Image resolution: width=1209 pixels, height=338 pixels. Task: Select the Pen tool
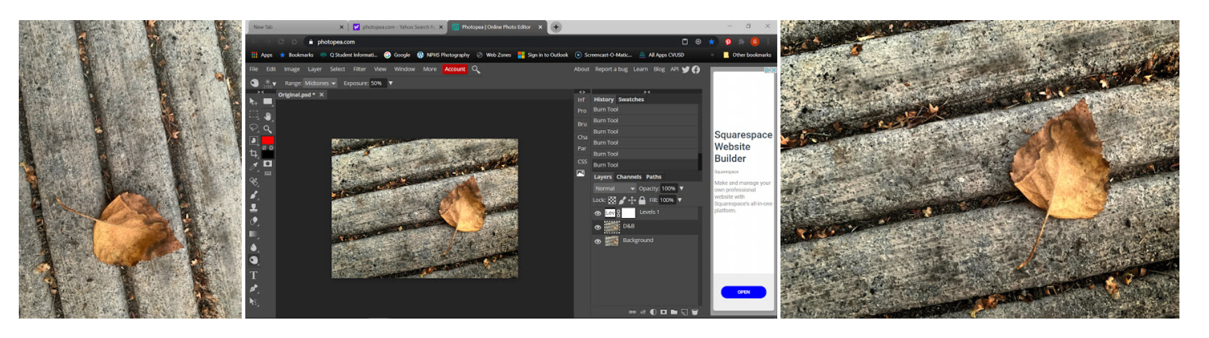(x=253, y=288)
